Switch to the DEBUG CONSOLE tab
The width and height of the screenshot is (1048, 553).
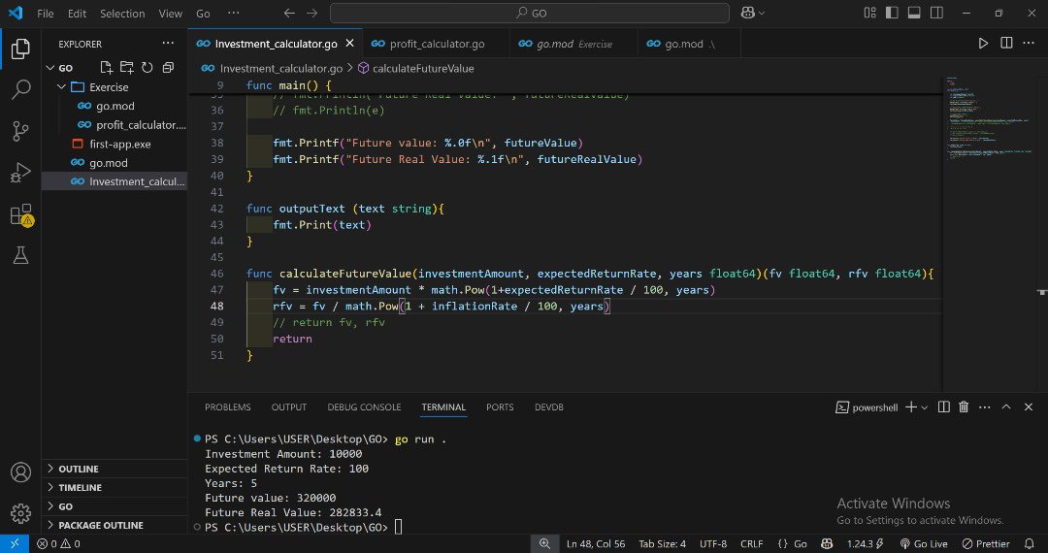(364, 407)
